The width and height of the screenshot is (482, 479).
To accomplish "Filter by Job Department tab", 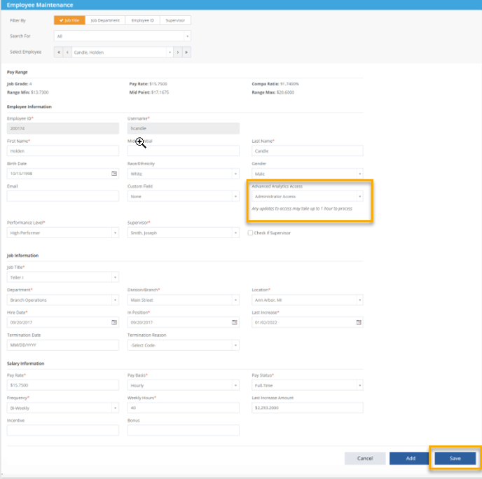I will pos(105,20).
